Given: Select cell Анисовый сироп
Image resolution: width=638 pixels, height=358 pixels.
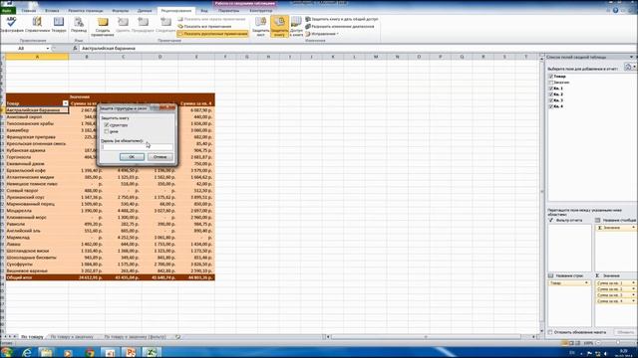Looking at the screenshot, I should (37, 117).
